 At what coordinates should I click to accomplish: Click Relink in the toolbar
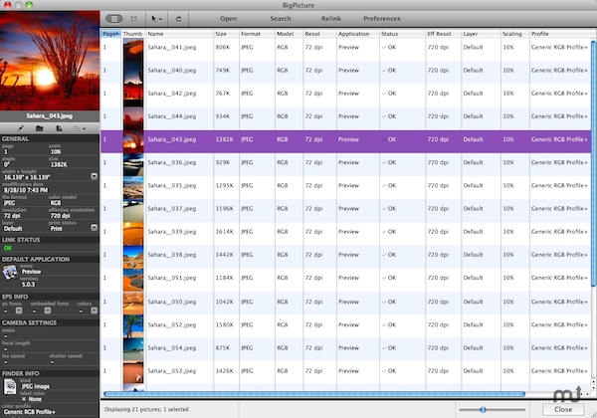(x=328, y=19)
